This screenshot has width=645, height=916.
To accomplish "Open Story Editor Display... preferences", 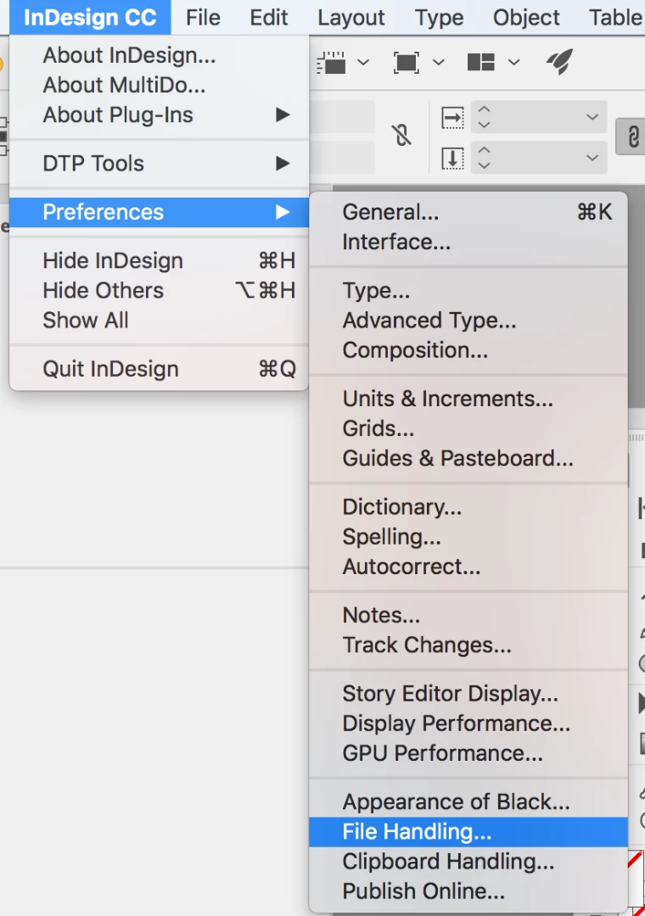I will tap(468, 694).
